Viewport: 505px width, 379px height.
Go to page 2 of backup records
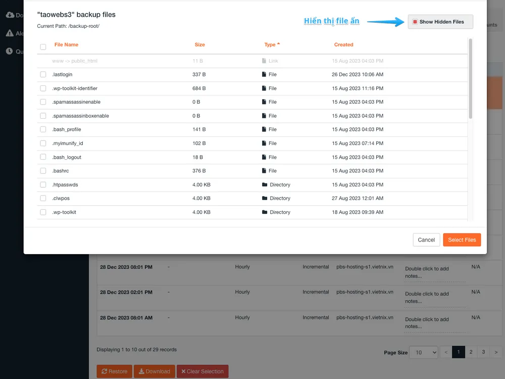471,352
